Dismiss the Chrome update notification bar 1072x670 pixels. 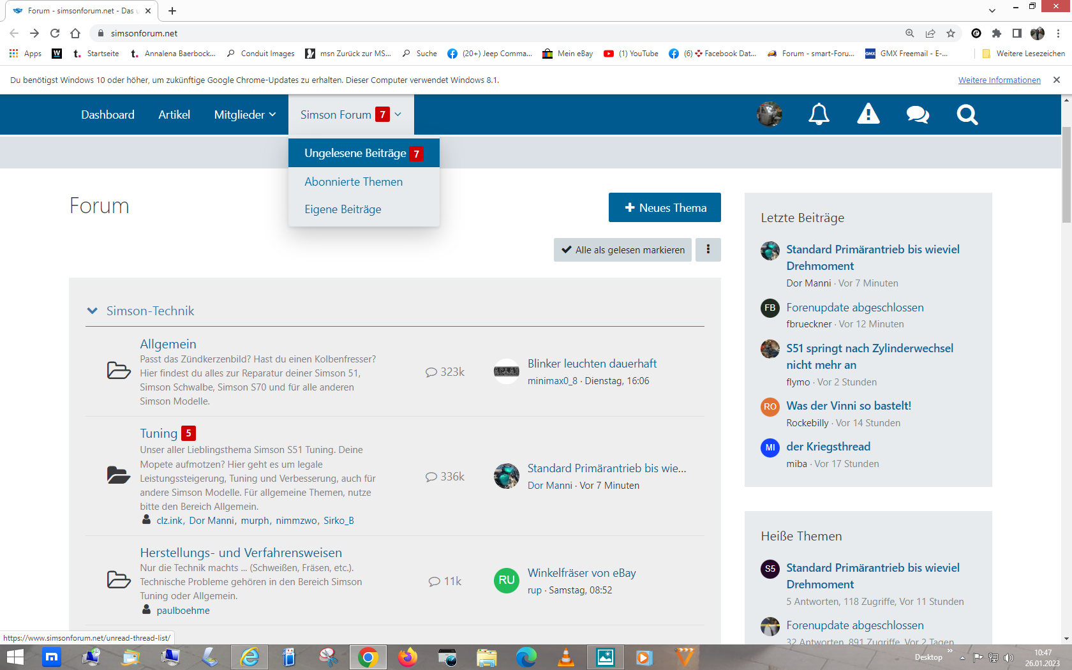[x=1057, y=80]
